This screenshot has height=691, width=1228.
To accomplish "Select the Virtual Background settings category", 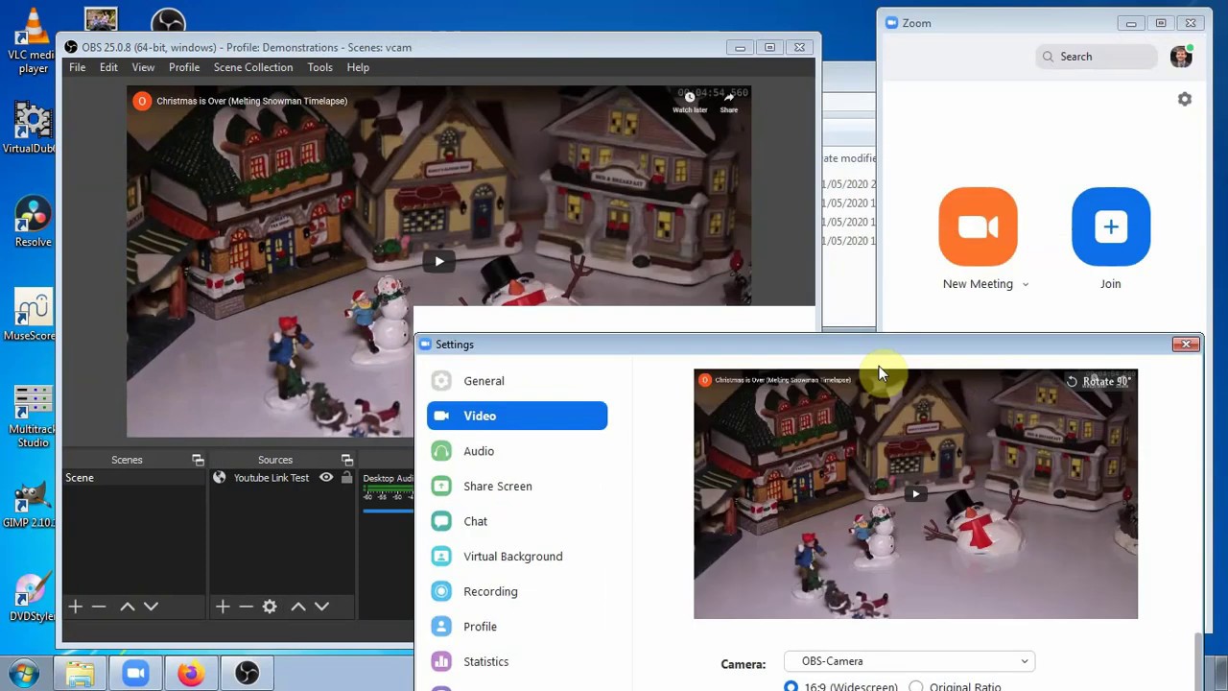I will (517, 557).
